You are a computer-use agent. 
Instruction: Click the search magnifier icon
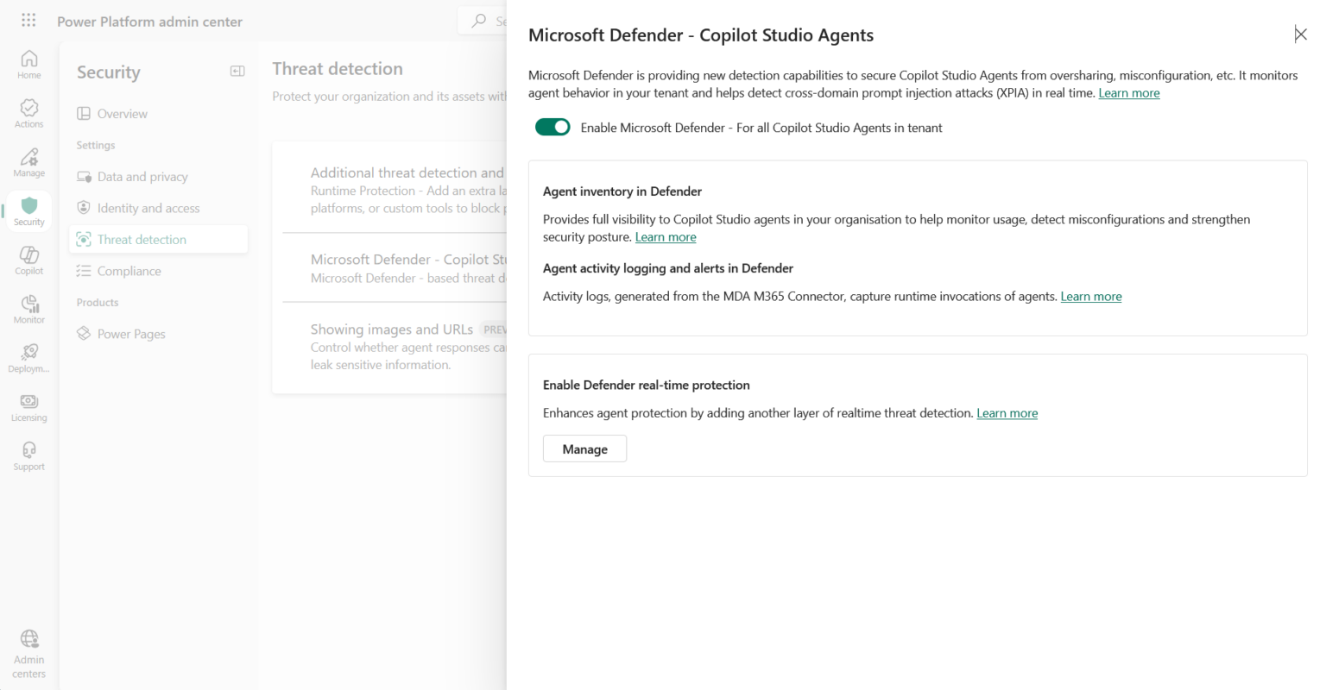[479, 21]
